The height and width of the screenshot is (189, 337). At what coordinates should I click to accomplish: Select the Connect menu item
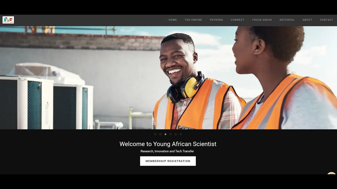click(237, 20)
